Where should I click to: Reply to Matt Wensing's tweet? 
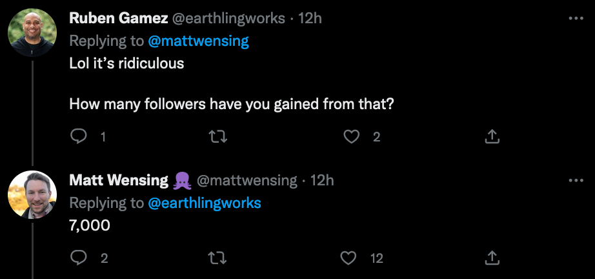tap(79, 258)
